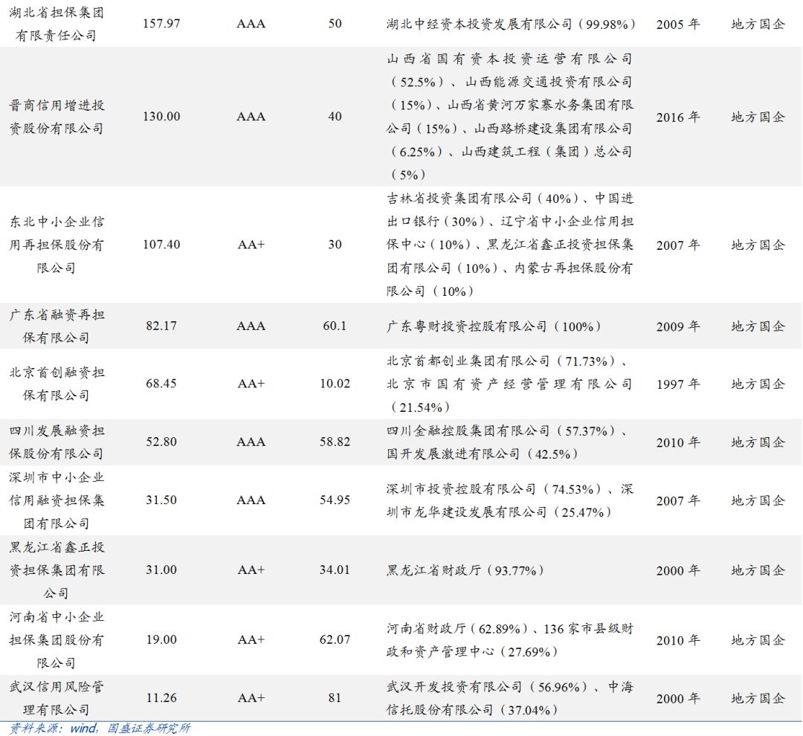Select capital value 50 in 湖北省担保集团 row
The height and width of the screenshot is (736, 803).
click(x=335, y=24)
